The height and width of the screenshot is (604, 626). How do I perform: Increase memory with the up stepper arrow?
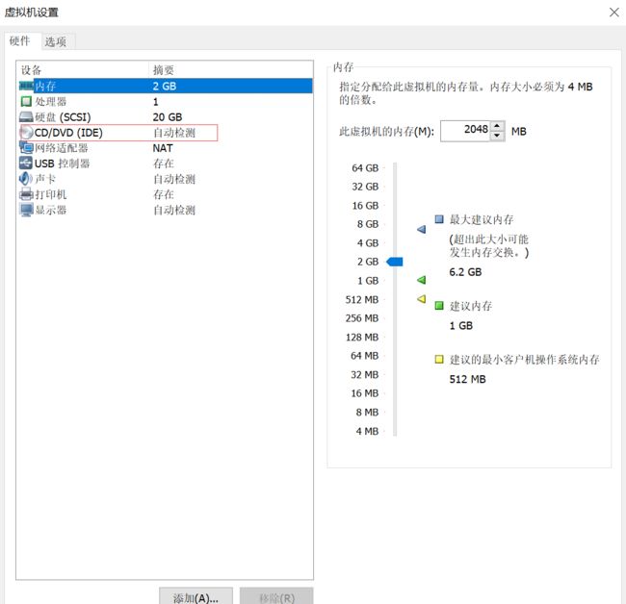tap(497, 126)
